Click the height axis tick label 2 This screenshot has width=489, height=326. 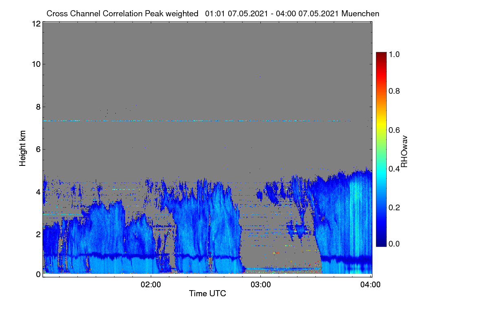(x=37, y=234)
